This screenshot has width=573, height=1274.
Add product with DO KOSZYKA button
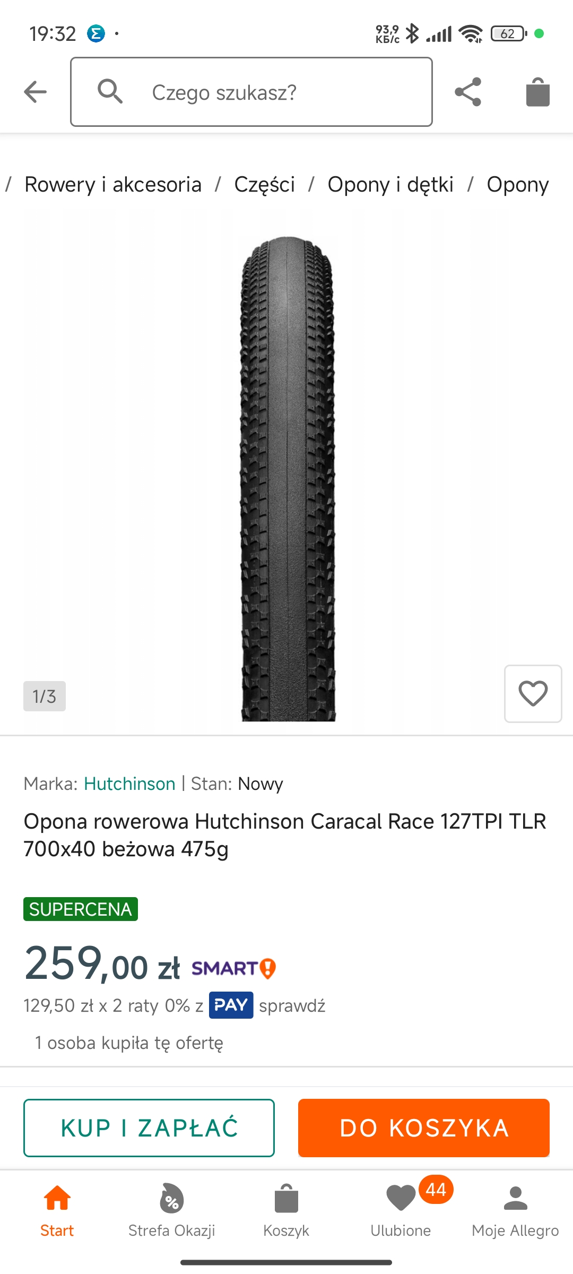(424, 1128)
